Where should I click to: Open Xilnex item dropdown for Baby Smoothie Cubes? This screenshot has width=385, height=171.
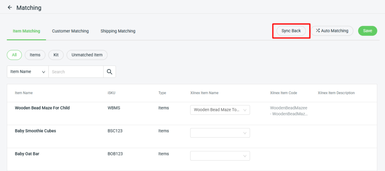pos(220,133)
